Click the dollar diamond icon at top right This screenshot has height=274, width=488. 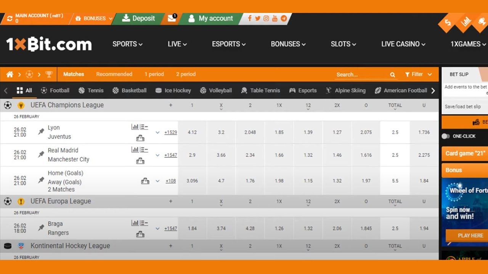tap(448, 23)
